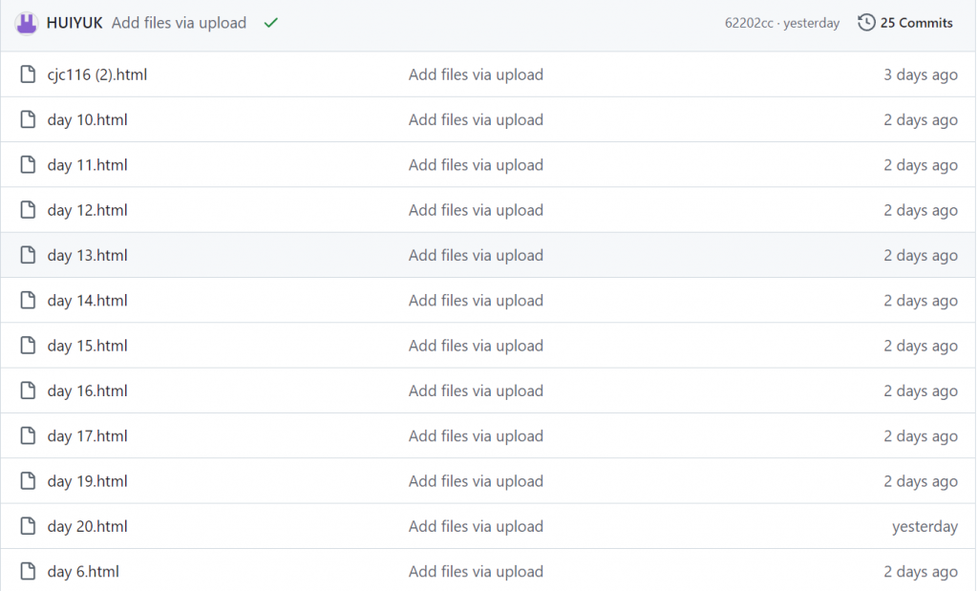Click the green commit status checkmark
The image size is (978, 591).
[270, 23]
